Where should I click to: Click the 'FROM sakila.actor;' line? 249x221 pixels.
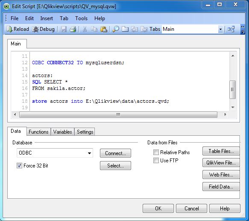click(59, 88)
